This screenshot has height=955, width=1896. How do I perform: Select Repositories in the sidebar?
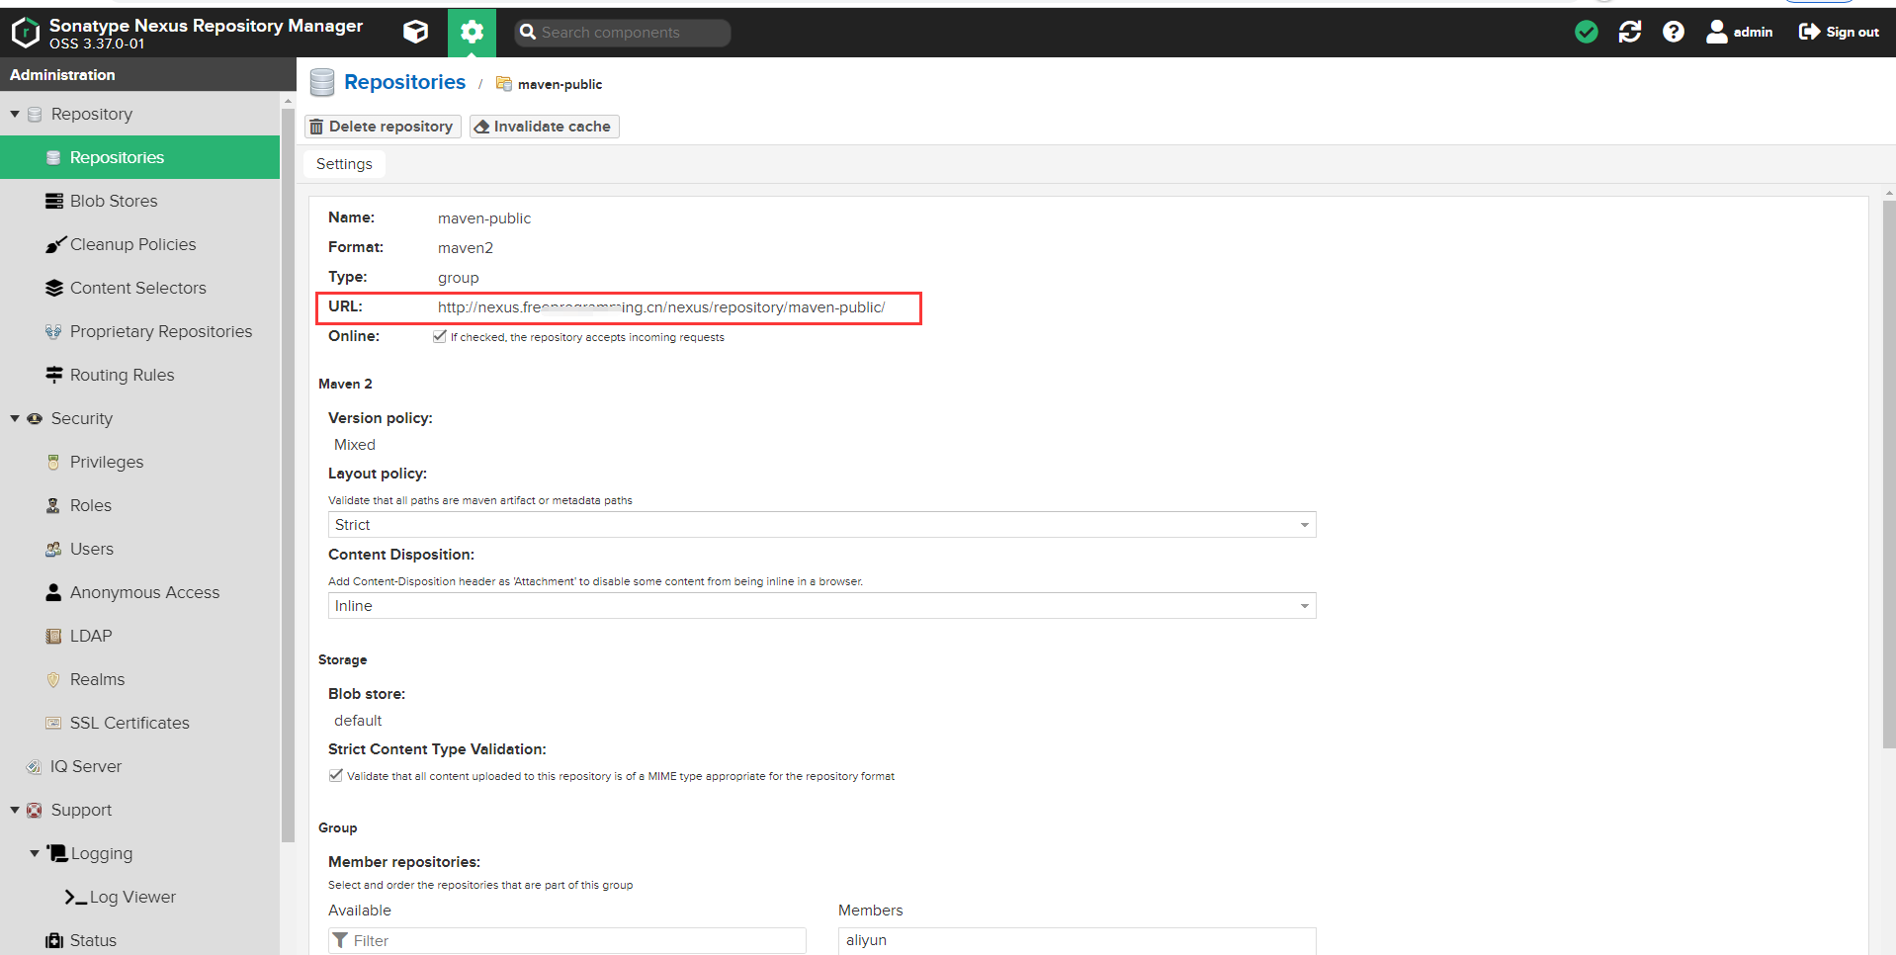coord(139,157)
